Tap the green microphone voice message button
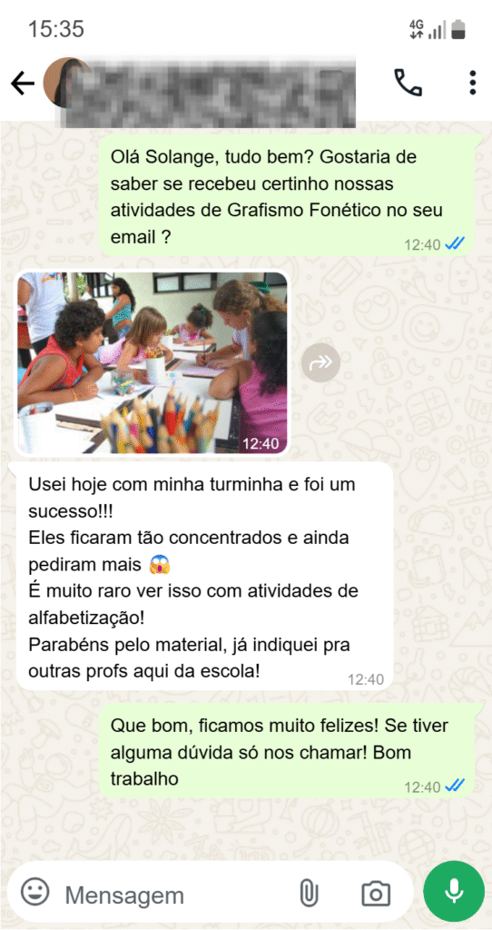 (x=454, y=892)
